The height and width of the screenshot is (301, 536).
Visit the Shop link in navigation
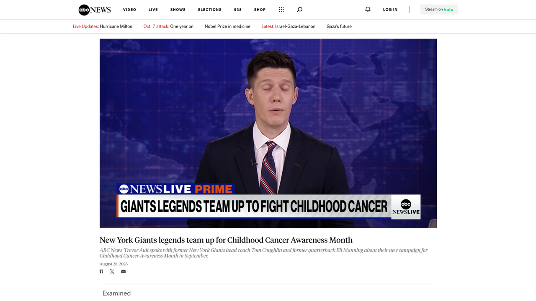(x=260, y=10)
